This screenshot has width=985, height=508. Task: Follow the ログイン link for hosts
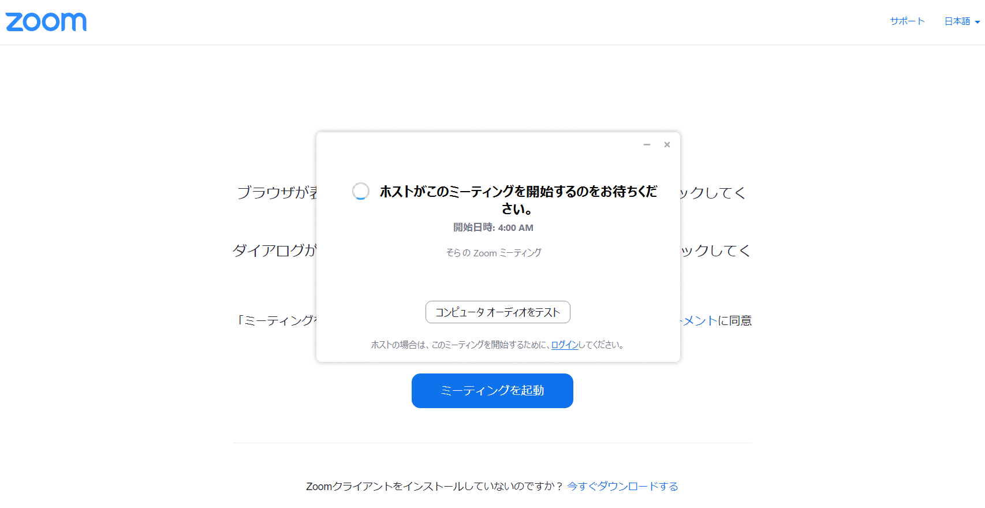[565, 345]
